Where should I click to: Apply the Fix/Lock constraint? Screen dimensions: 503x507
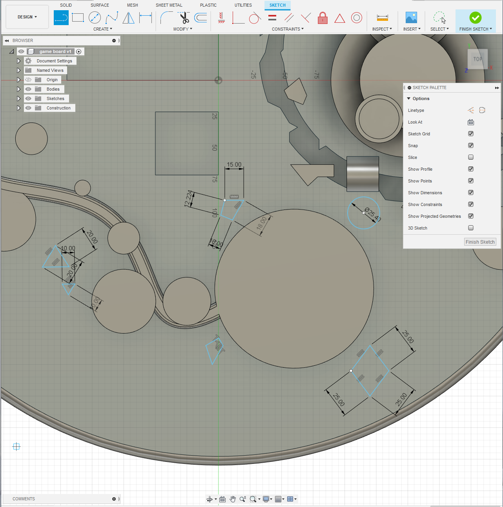(x=323, y=18)
